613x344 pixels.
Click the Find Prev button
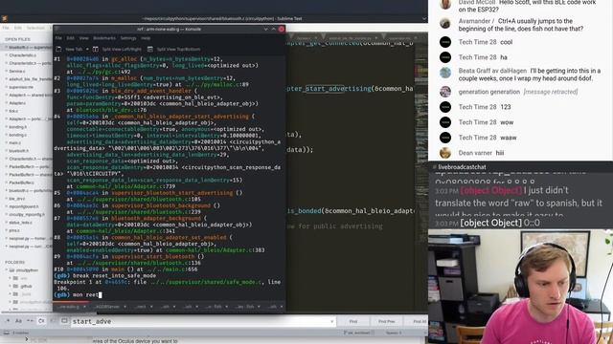(x=386, y=321)
